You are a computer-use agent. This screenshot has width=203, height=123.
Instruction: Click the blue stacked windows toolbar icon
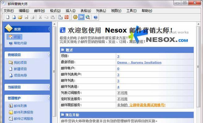point(60,17)
